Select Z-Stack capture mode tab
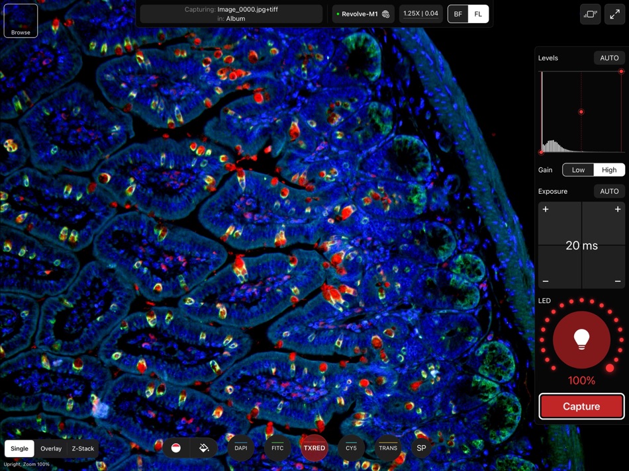 pyautogui.click(x=83, y=449)
